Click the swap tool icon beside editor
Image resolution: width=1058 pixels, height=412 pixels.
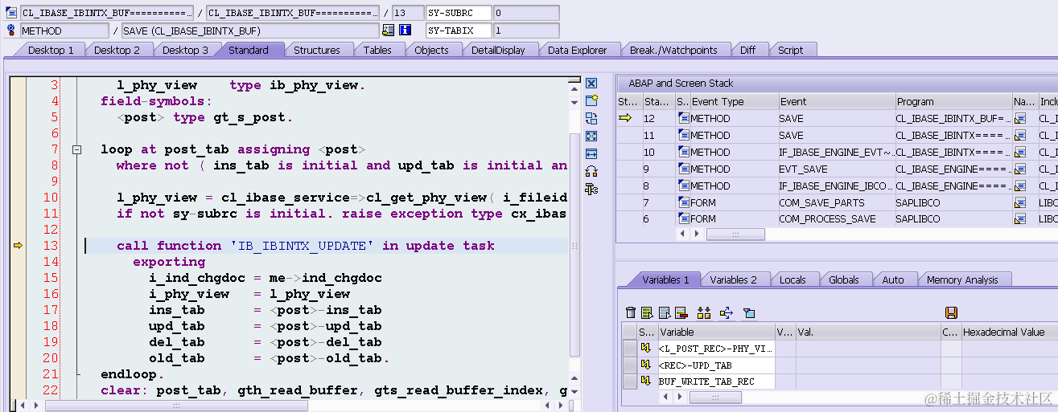591,119
